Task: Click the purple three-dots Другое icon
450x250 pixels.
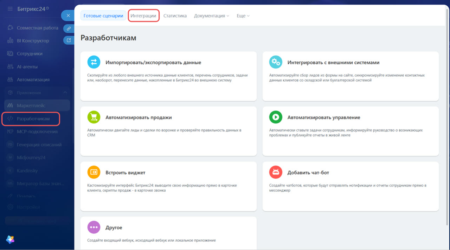Action: pos(94,227)
